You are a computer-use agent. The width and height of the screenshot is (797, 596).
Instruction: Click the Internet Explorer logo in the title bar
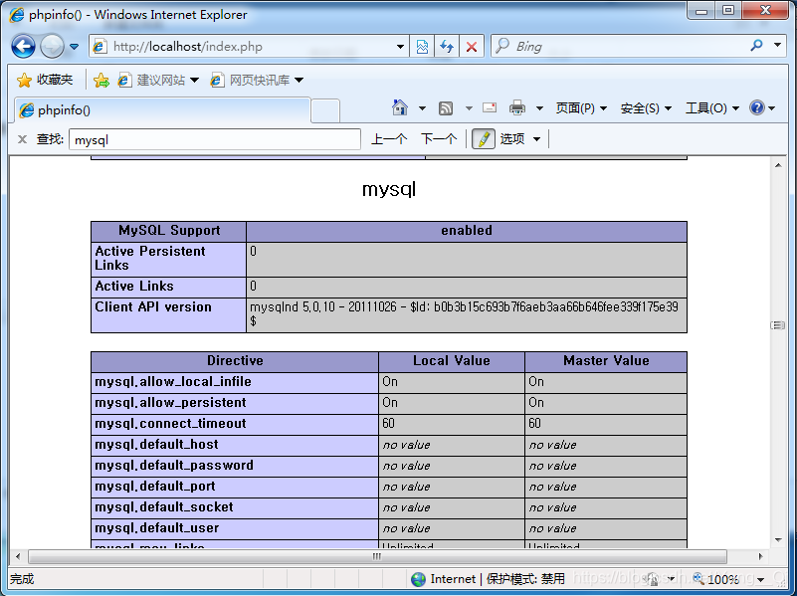16,14
